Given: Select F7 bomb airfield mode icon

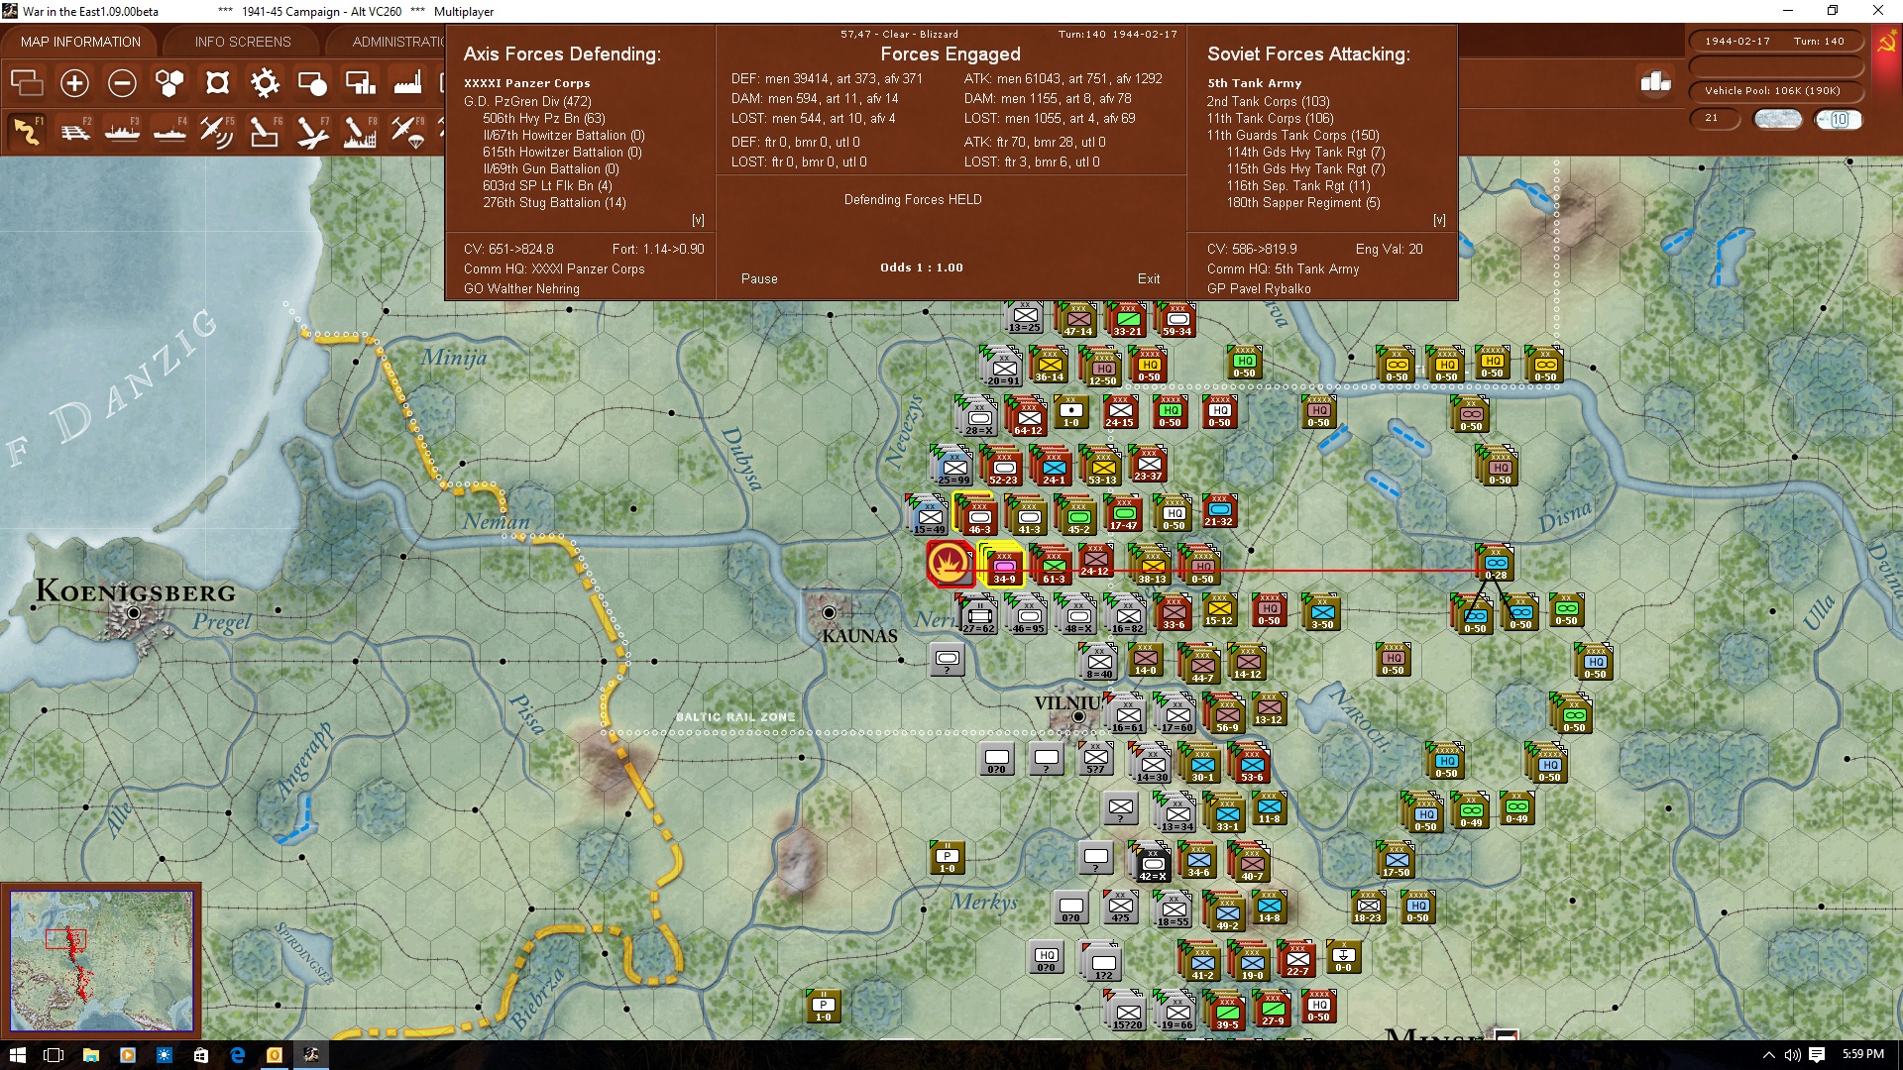Looking at the screenshot, I should click(312, 131).
